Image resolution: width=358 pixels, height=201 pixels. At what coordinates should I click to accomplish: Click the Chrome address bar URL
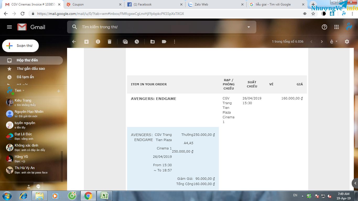point(111,14)
